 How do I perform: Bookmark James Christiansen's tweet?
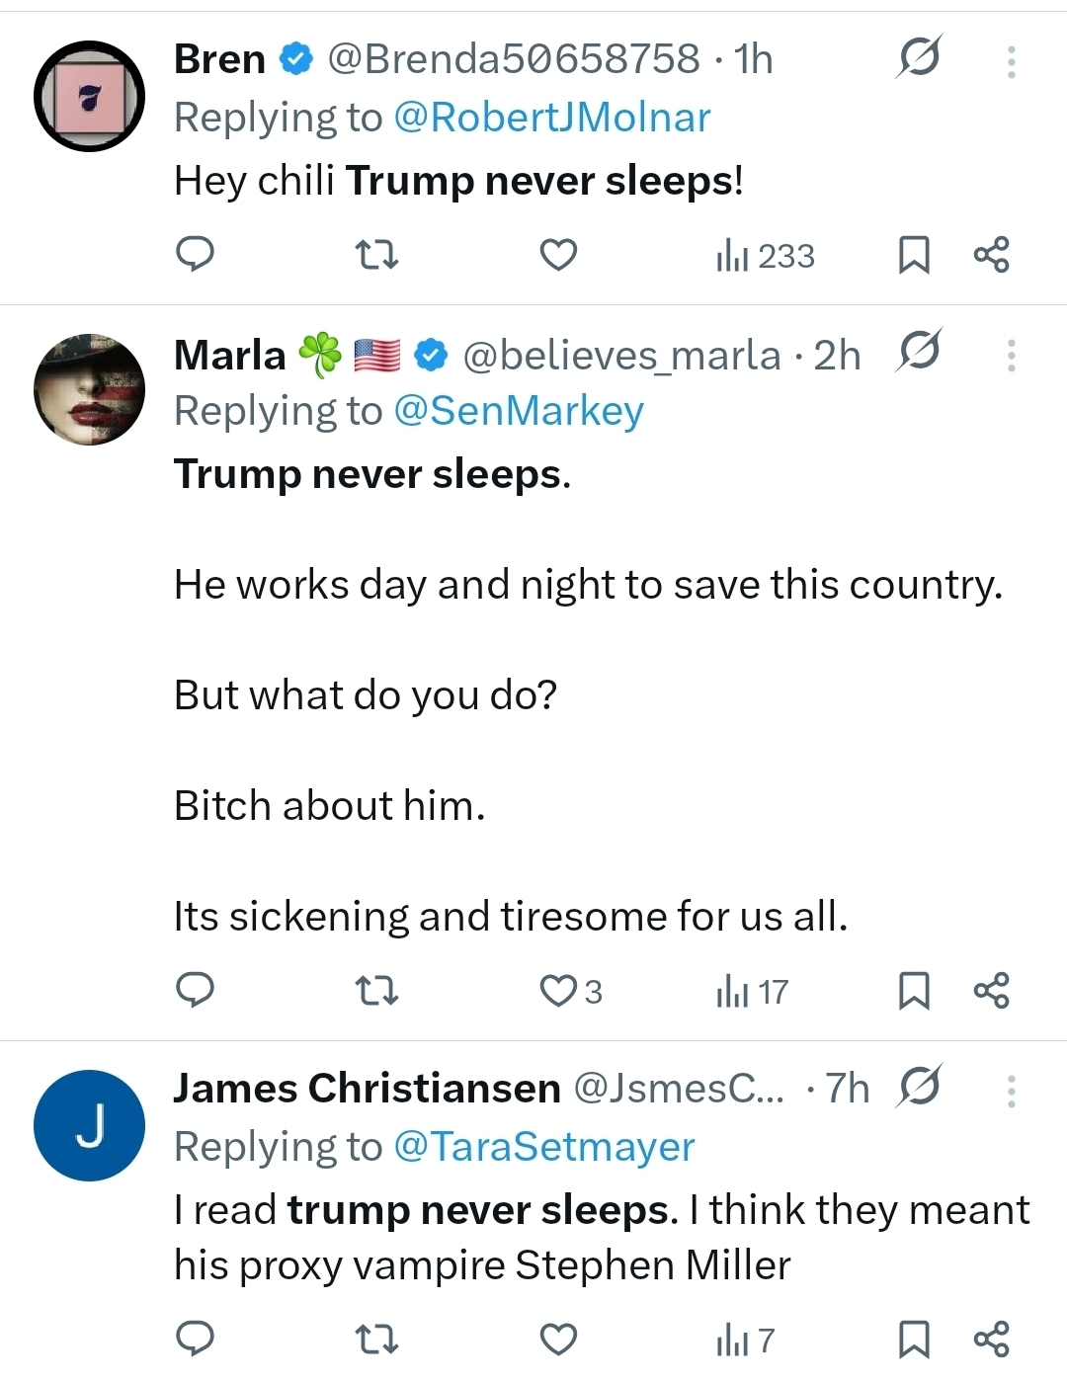pos(914,1340)
